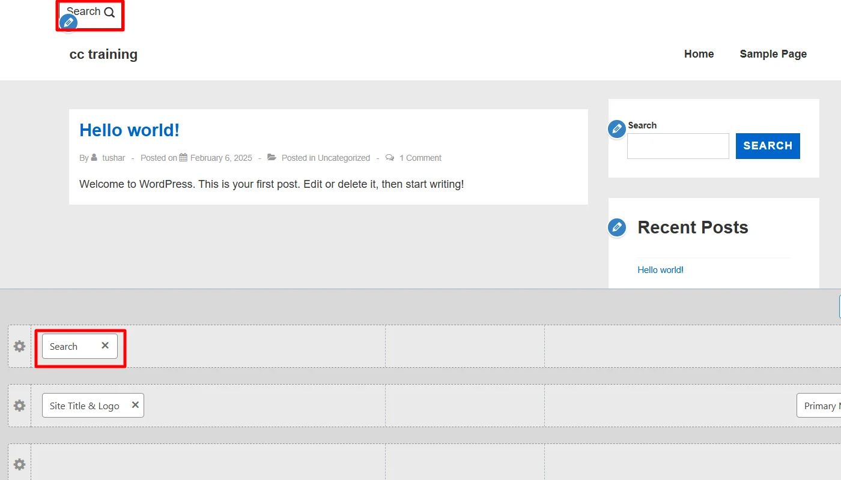Click author link tushar

point(114,158)
